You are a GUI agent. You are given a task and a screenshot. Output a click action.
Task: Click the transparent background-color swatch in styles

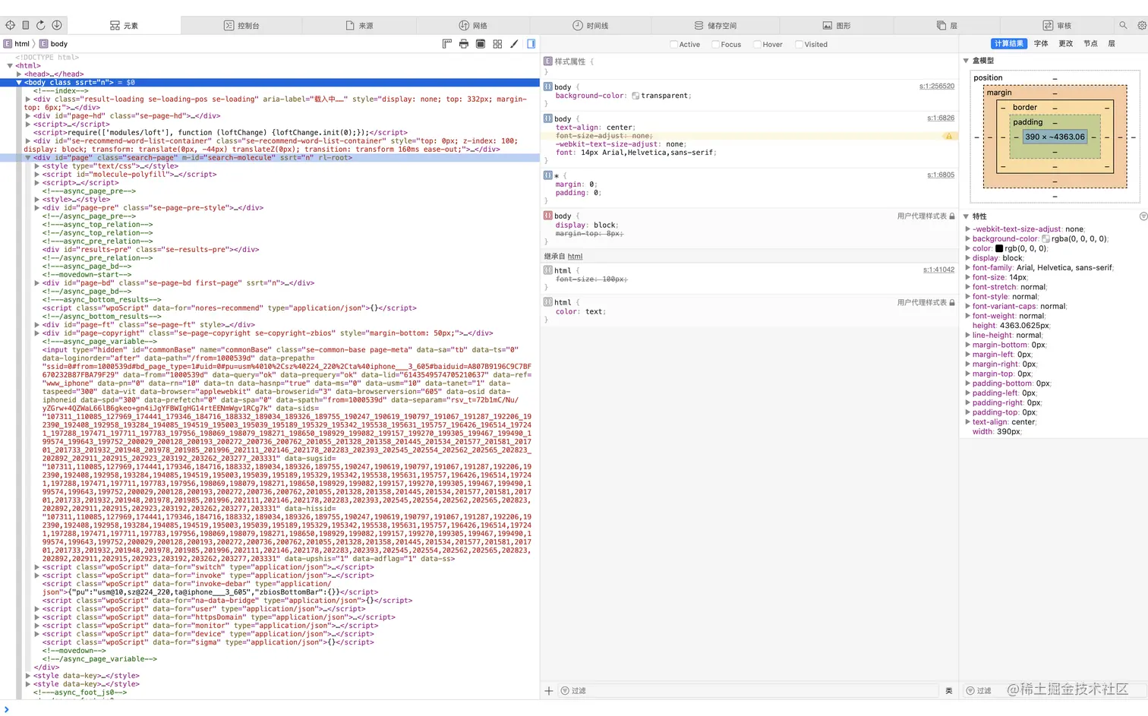pyautogui.click(x=635, y=96)
